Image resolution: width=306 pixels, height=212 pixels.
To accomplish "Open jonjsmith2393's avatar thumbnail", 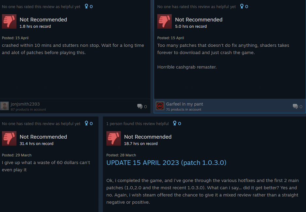I will pos(5,106).
